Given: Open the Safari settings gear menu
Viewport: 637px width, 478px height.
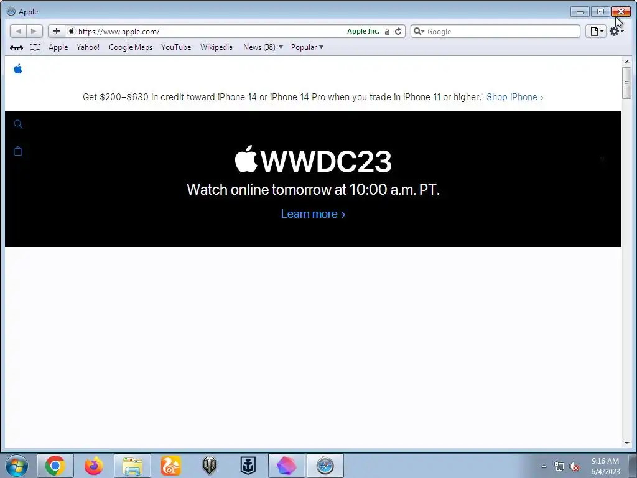Looking at the screenshot, I should click(616, 31).
